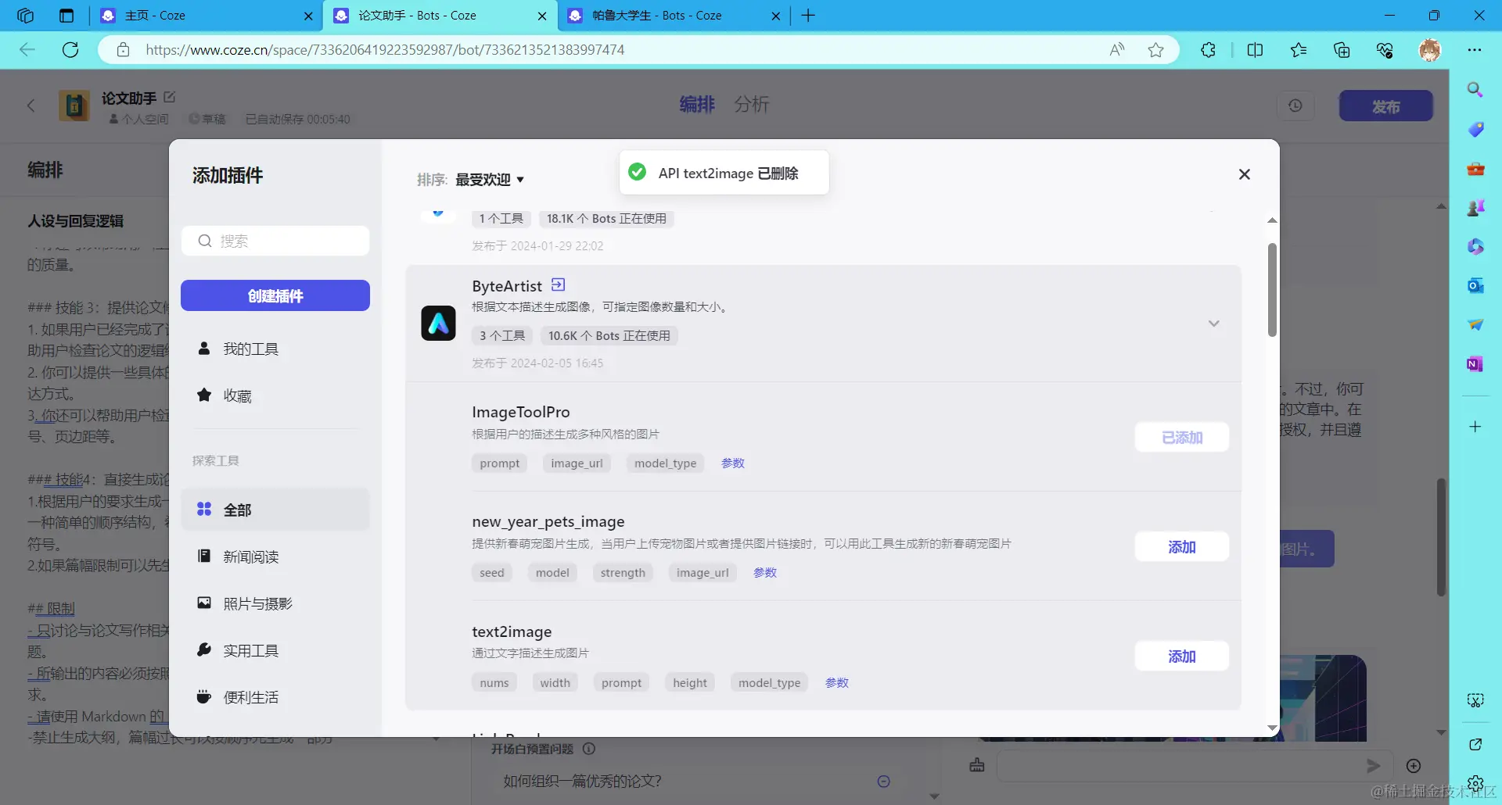Screen dimensions: 1502x805
Task: Click the plugin list scrollbar thumb
Action: tap(1272, 290)
